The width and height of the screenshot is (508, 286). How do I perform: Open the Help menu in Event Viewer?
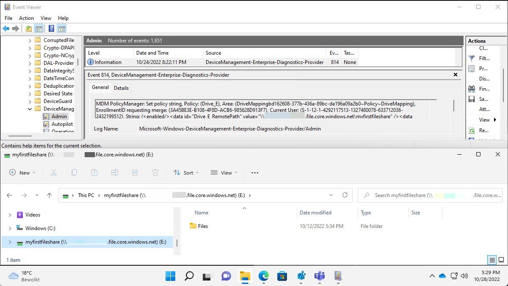point(63,18)
